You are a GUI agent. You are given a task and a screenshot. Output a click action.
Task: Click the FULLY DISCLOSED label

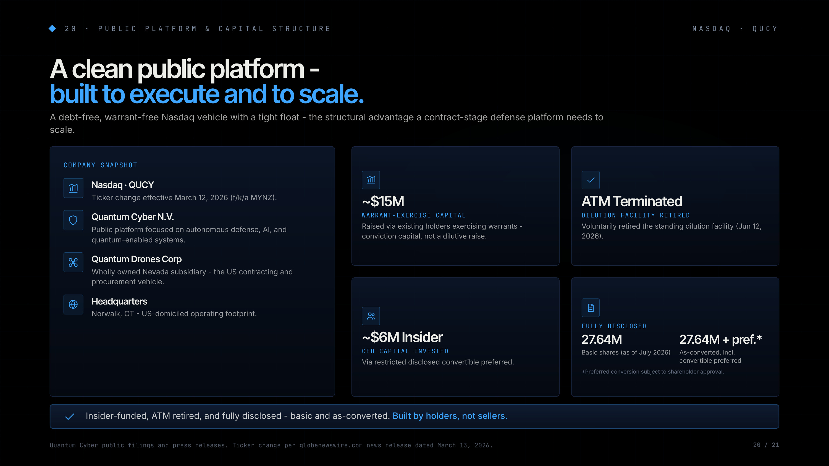click(x=614, y=326)
